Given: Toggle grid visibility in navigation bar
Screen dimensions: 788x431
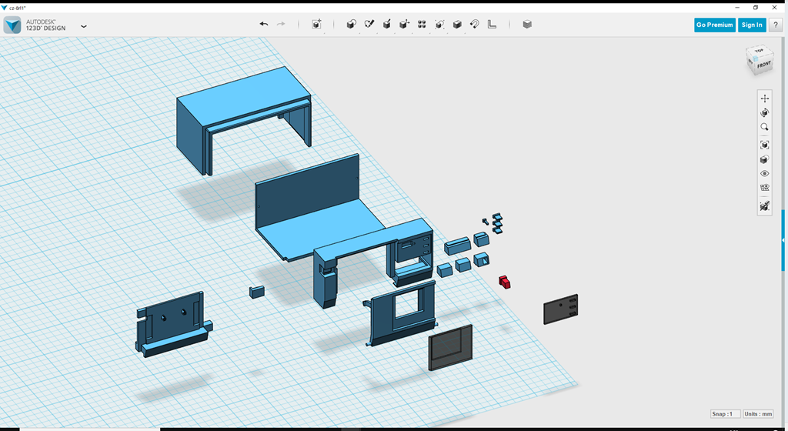Looking at the screenshot, I should point(764,188).
